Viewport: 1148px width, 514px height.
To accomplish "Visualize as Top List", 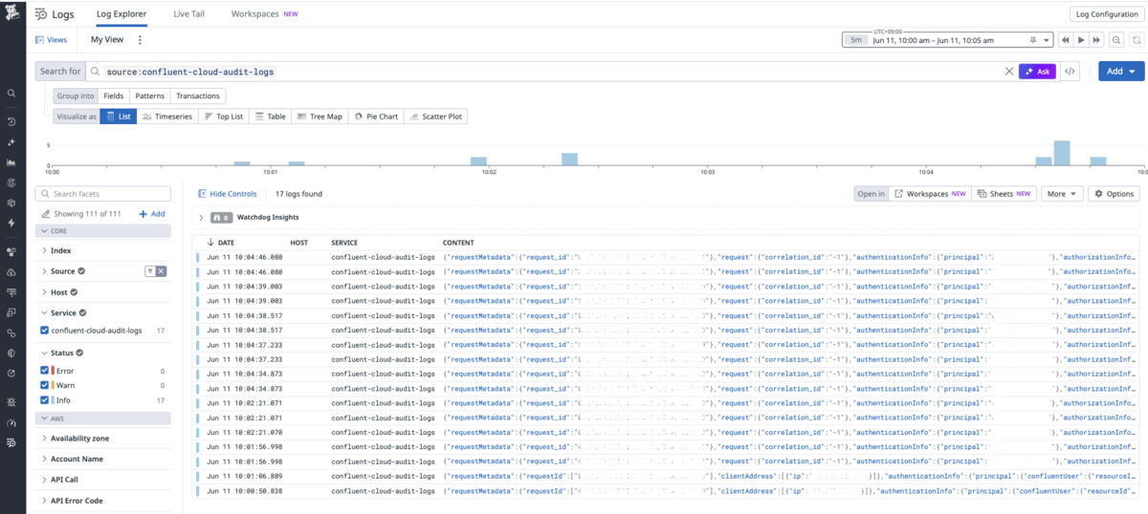I will click(225, 117).
